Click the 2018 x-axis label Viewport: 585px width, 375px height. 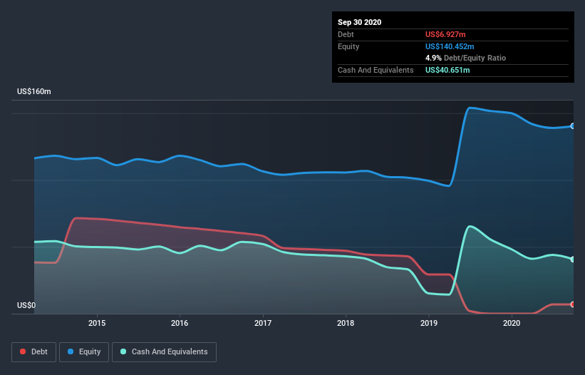tap(346, 323)
